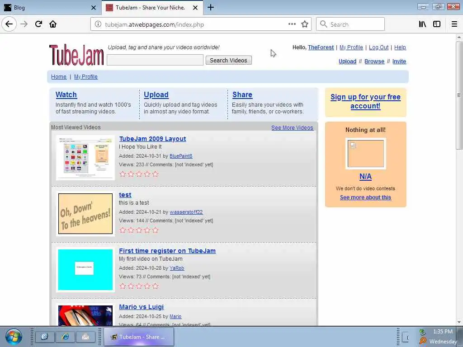Viewport: 463px width, 347px height.
Task: Open a new tab with plus icon
Action: point(211,7)
